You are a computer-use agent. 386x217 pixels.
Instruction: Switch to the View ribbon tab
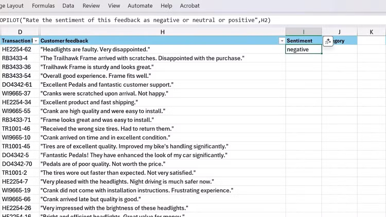point(114,6)
